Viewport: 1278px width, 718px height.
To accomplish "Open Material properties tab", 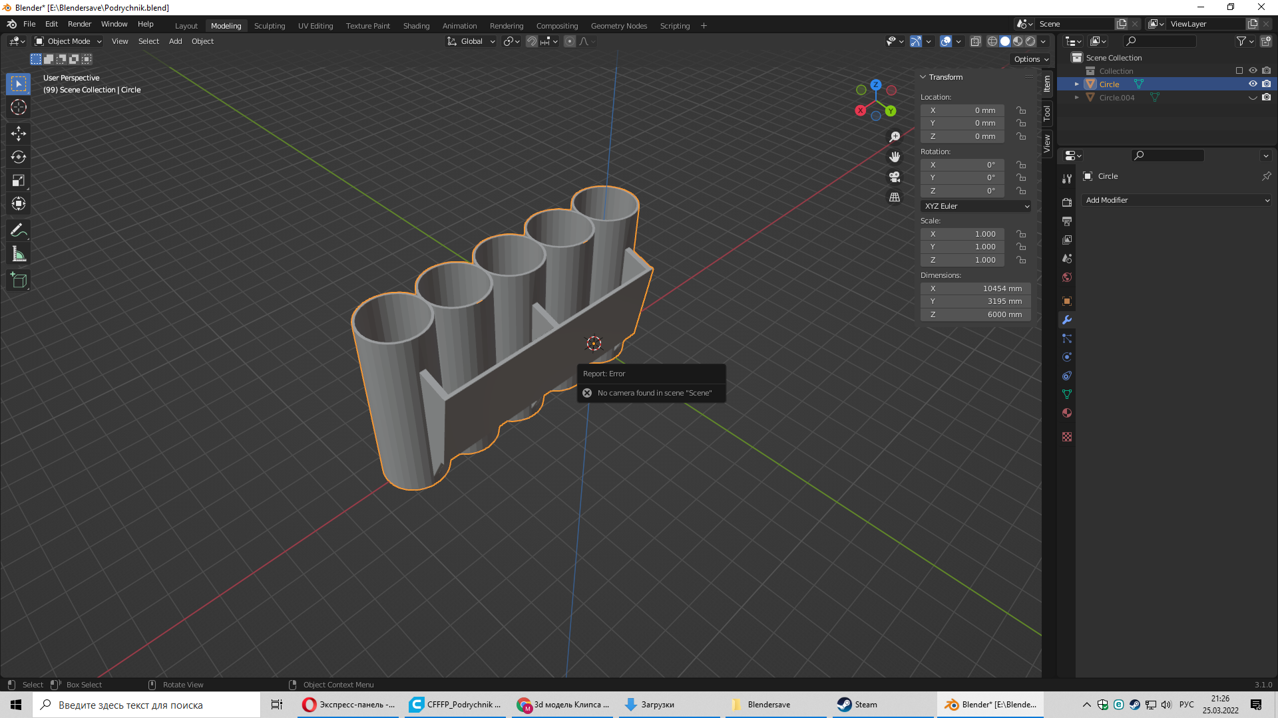I will point(1067,413).
